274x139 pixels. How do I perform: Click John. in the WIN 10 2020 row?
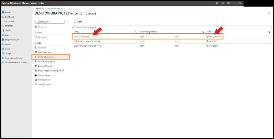point(142,37)
